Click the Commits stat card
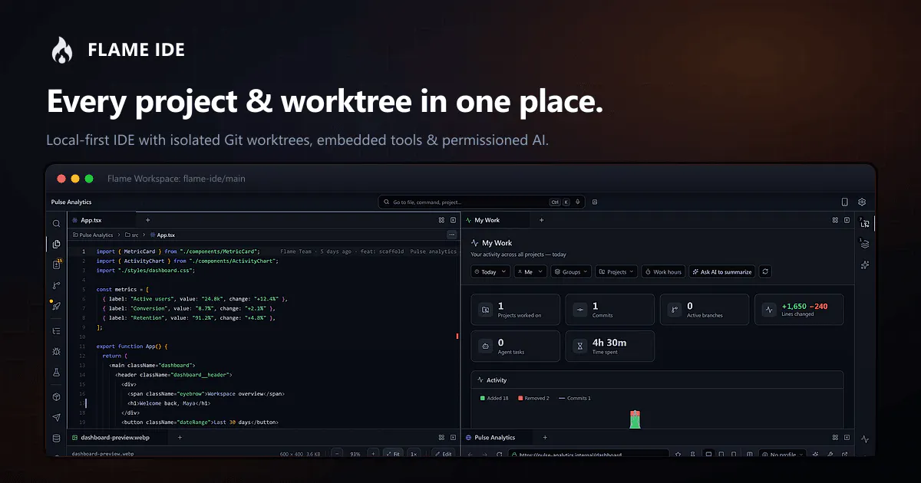Viewport: 921px width, 483px height. tap(610, 310)
